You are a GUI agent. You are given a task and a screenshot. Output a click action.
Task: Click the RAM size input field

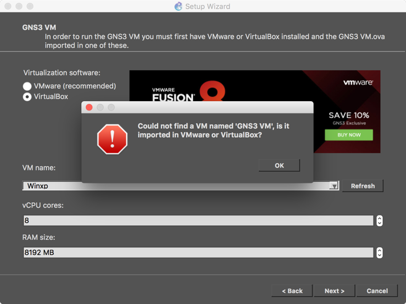[199, 253]
